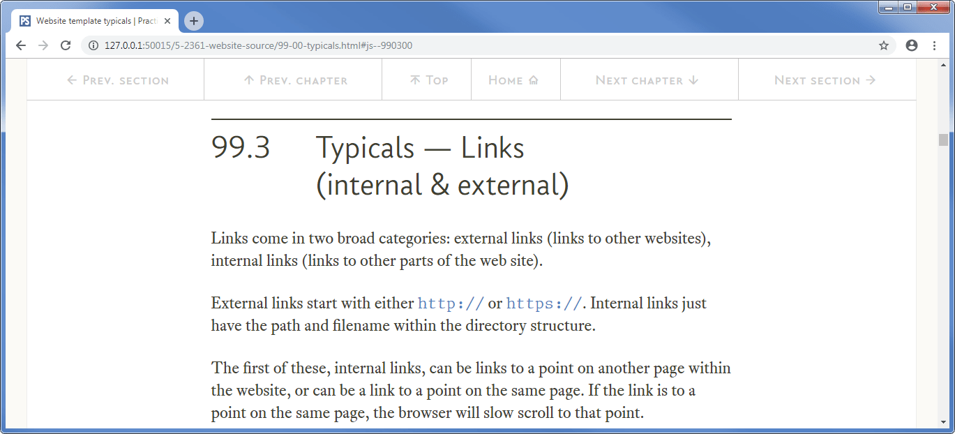Image resolution: width=955 pixels, height=434 pixels.
Task: Open a new tab with plus button
Action: (194, 21)
